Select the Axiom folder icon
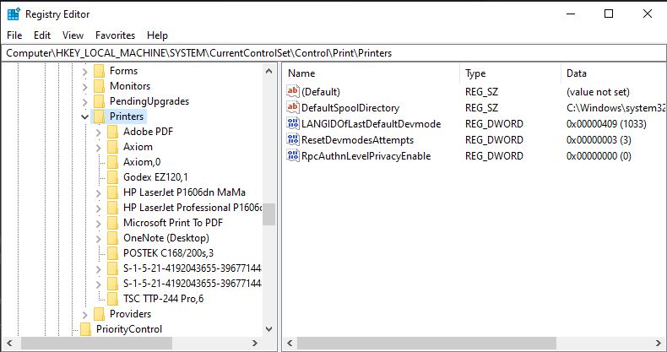 coord(113,147)
